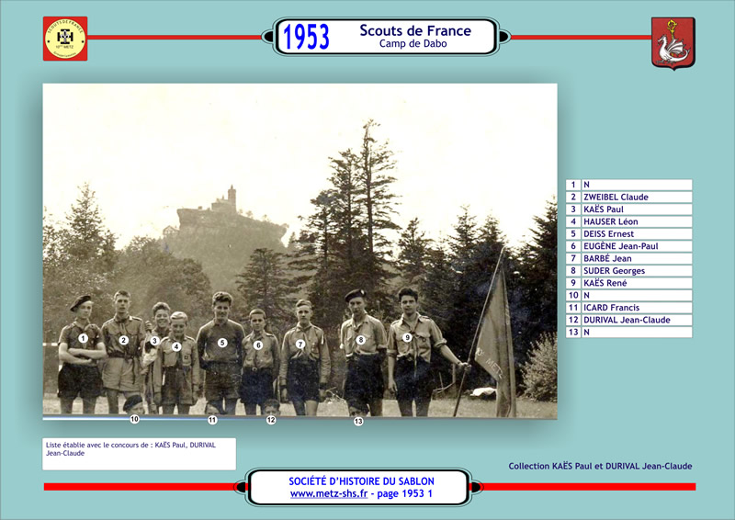This screenshot has width=735, height=520.
Task: Click name list row number 10
Action: tap(629, 296)
